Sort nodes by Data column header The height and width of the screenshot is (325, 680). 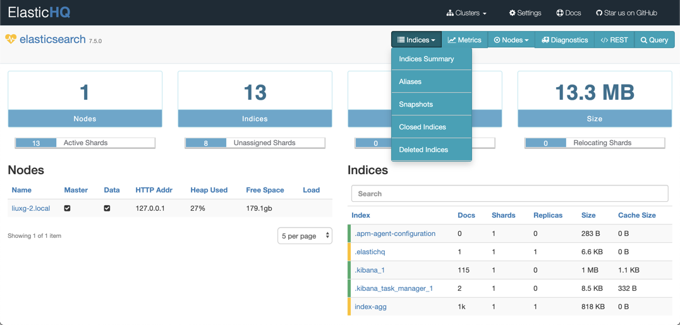[x=112, y=190]
